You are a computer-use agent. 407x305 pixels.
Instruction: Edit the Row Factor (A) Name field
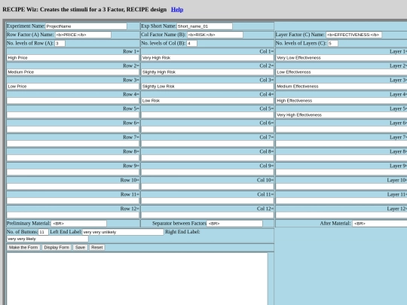pyautogui.click(x=83, y=35)
